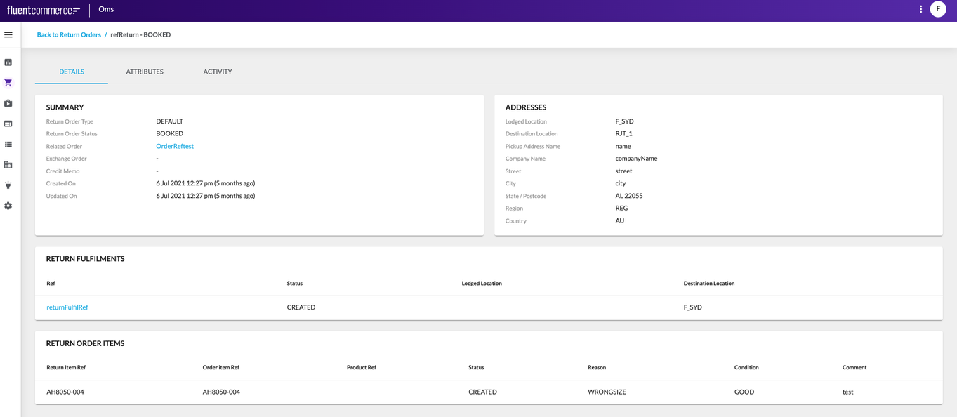Click the fluentcommerce logo
Viewport: 957px width, 417px height.
[x=44, y=10]
